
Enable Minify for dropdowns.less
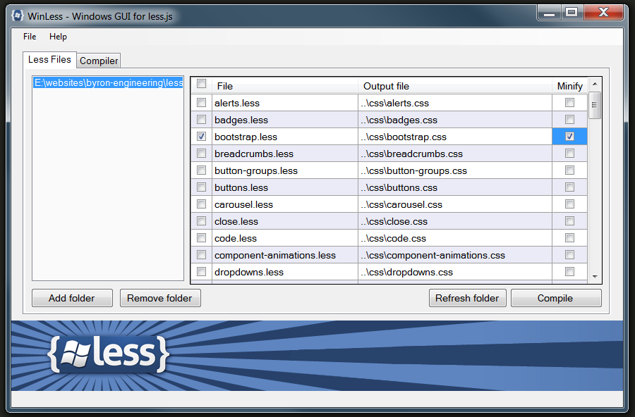pyautogui.click(x=570, y=271)
